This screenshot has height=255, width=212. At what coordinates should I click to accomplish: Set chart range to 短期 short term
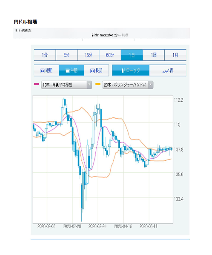pos(46,71)
